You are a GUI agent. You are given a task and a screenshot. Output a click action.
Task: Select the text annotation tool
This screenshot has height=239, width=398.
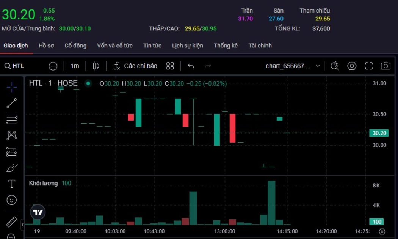tap(12, 184)
